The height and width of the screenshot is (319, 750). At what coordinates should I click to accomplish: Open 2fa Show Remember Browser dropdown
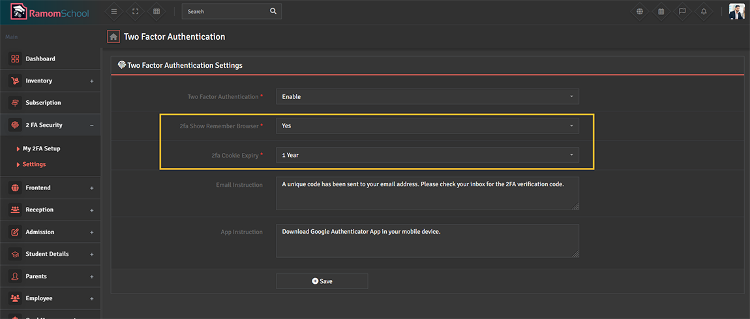coord(427,126)
